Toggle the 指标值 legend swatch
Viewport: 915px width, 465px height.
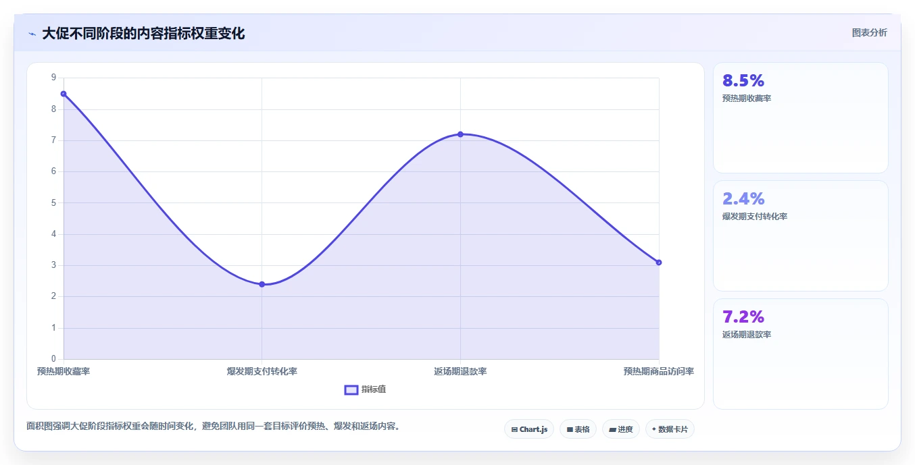[x=351, y=389]
